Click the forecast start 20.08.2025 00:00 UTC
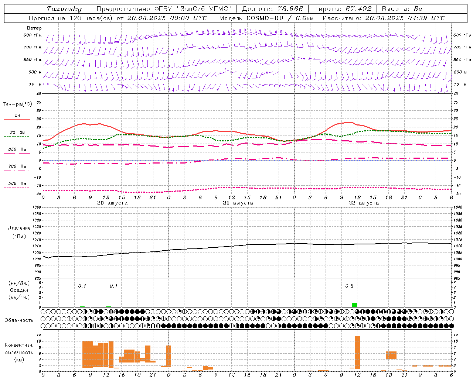The width and height of the screenshot is (473, 378). tap(167, 18)
